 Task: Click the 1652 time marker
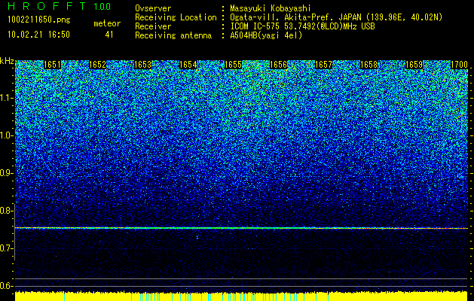[x=98, y=65]
